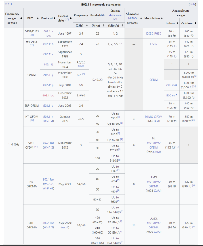This screenshot has width=203, height=246.
Task: Sort table by PHY column
Action: tap(38, 18)
